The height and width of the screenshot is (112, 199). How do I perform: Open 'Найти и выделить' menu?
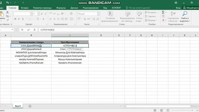click(x=185, y=16)
